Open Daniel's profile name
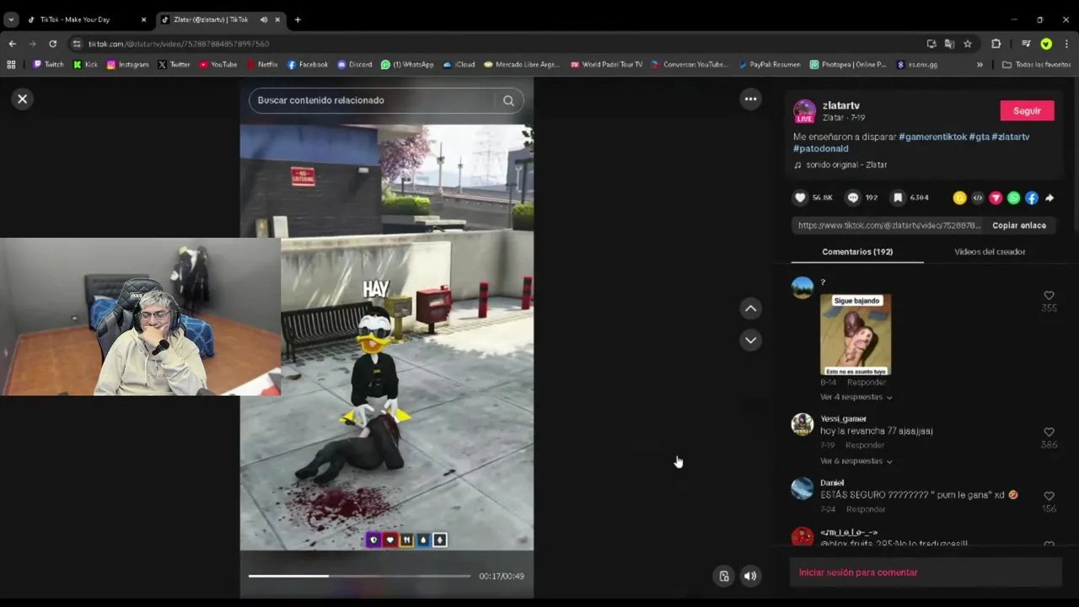 pyautogui.click(x=832, y=483)
